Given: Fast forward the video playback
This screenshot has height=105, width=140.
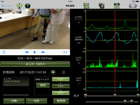Looking at the screenshot, I should pyautogui.click(x=43, y=52).
